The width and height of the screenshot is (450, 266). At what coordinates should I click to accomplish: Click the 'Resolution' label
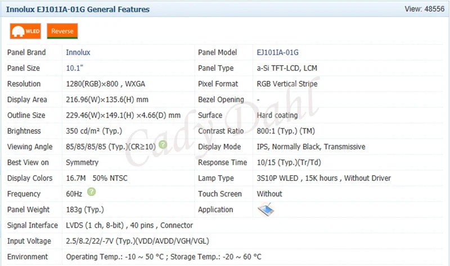click(24, 84)
